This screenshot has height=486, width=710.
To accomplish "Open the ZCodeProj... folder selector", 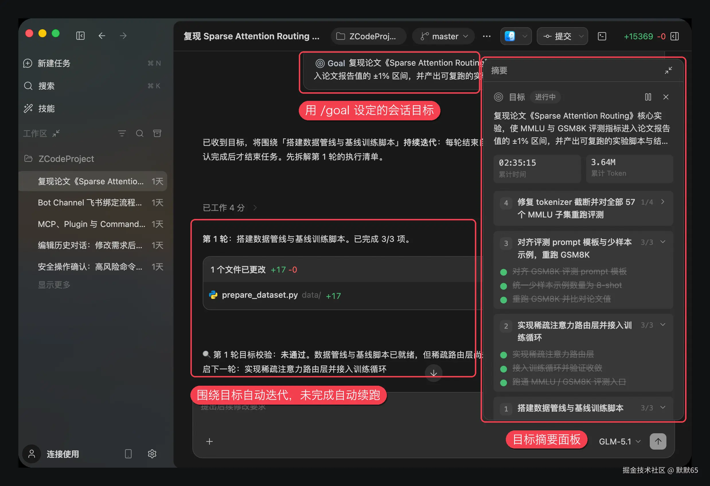I will click(x=368, y=36).
